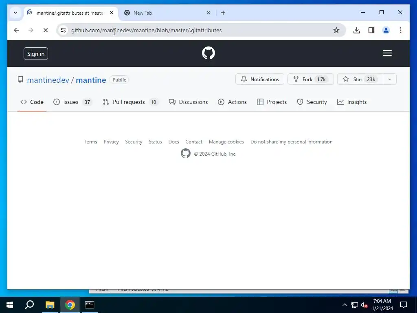Viewport: 417px width, 313px height.
Task: Open the Pull requests tab
Action: (x=131, y=102)
